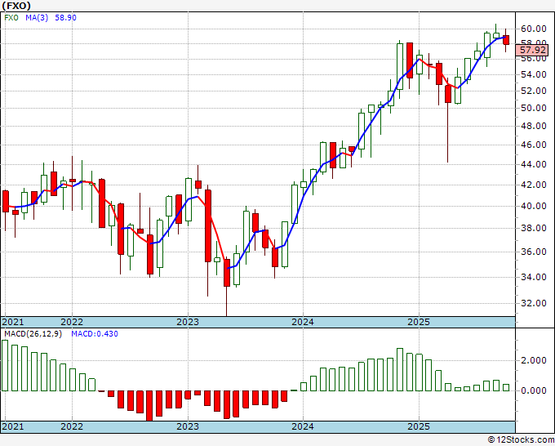Click the 0.000 MACD axis label
Image resolution: width=555 pixels, height=446 pixels.
[x=534, y=390]
